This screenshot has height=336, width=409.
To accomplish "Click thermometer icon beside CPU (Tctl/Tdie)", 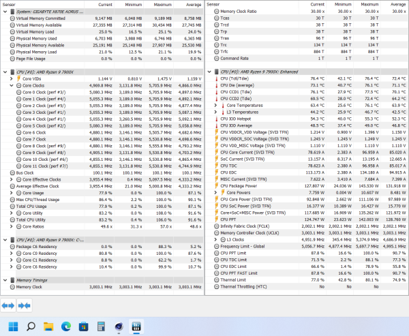I will point(216,78).
